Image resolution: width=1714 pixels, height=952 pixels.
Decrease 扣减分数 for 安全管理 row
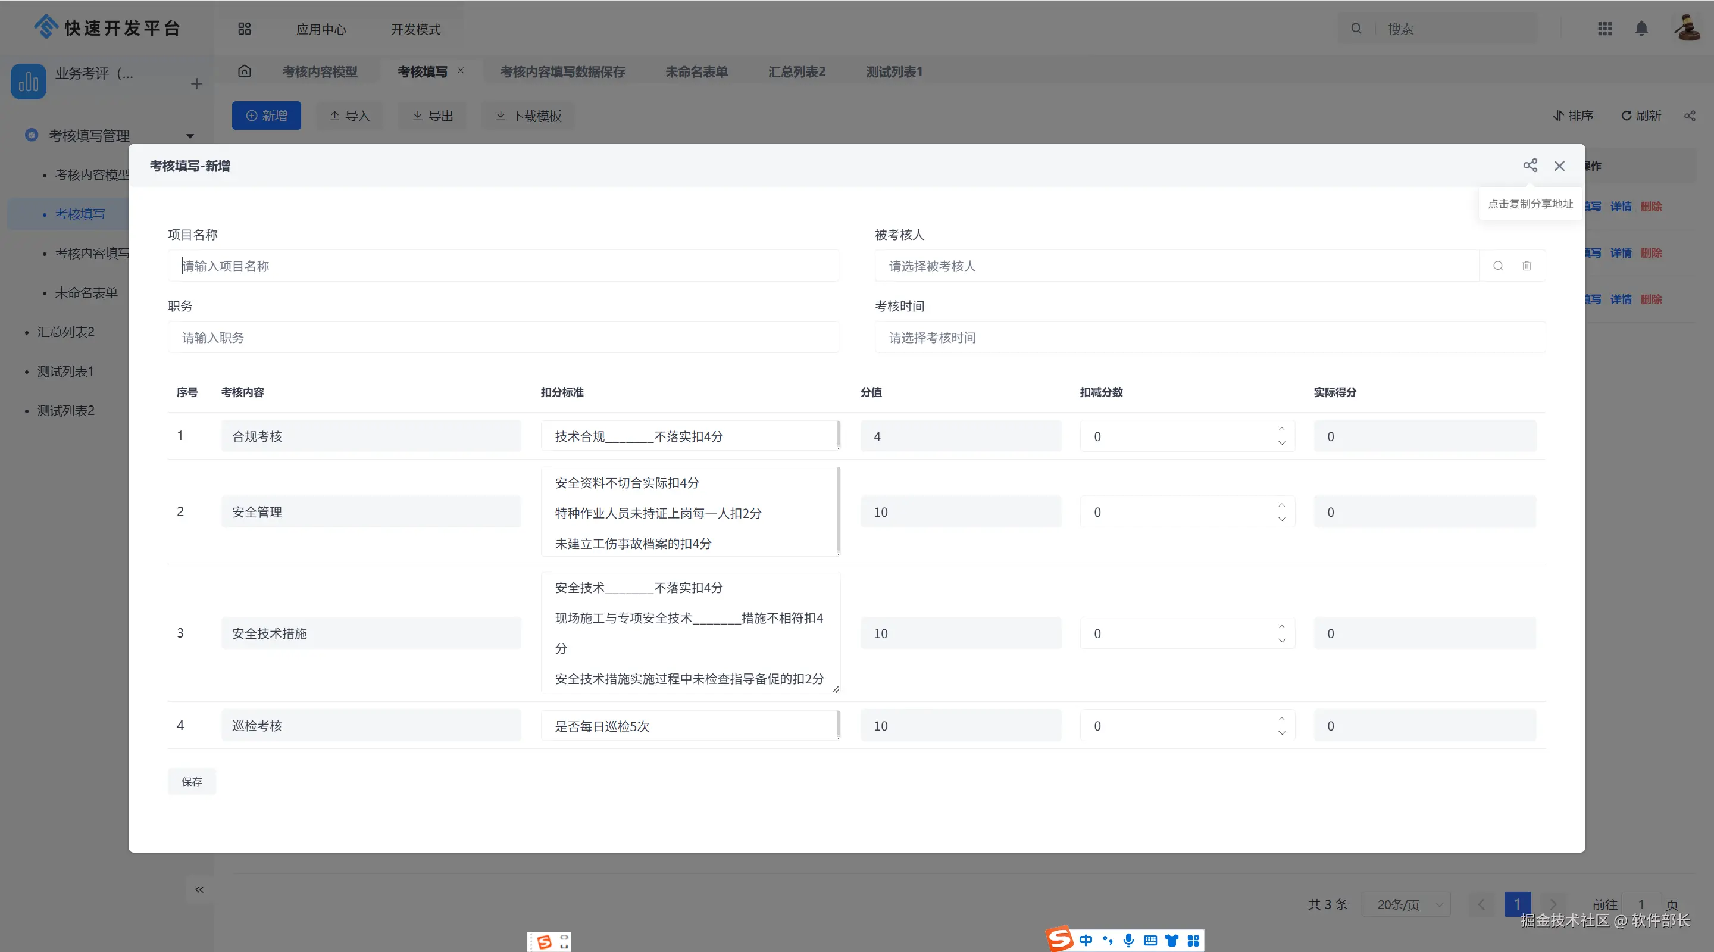pos(1281,519)
